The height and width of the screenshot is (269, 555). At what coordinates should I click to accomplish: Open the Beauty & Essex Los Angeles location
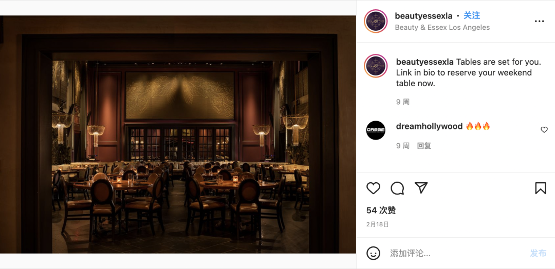tap(442, 27)
